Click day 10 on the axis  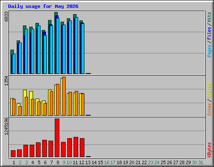point(69,162)
